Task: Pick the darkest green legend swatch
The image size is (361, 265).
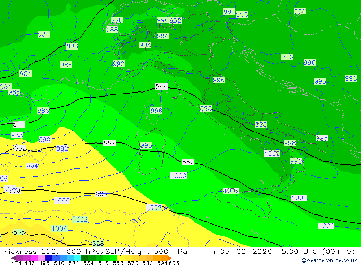Action: tap(85, 258)
